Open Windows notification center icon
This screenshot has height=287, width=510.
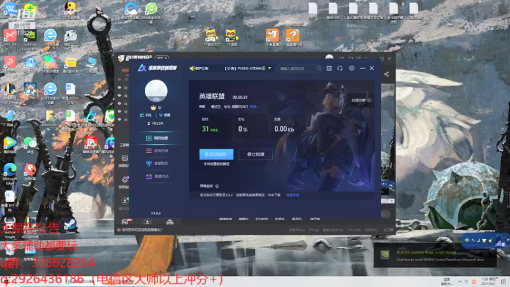pyautogui.click(x=504, y=282)
